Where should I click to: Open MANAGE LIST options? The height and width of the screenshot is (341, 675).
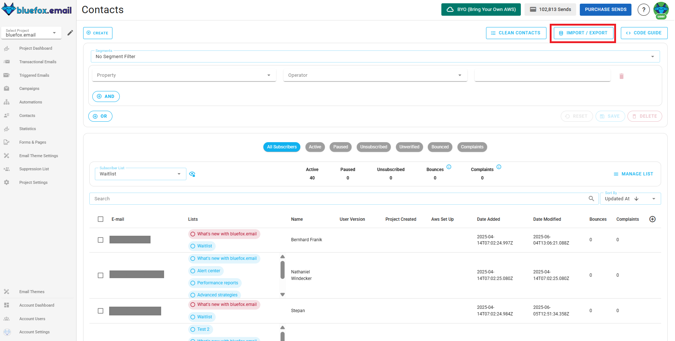pos(633,174)
